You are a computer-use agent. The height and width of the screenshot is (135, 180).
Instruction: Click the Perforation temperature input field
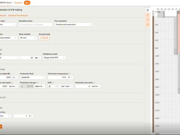[57, 77]
